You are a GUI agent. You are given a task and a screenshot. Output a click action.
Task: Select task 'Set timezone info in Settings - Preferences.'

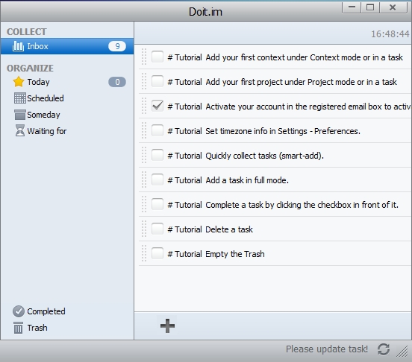pos(283,131)
